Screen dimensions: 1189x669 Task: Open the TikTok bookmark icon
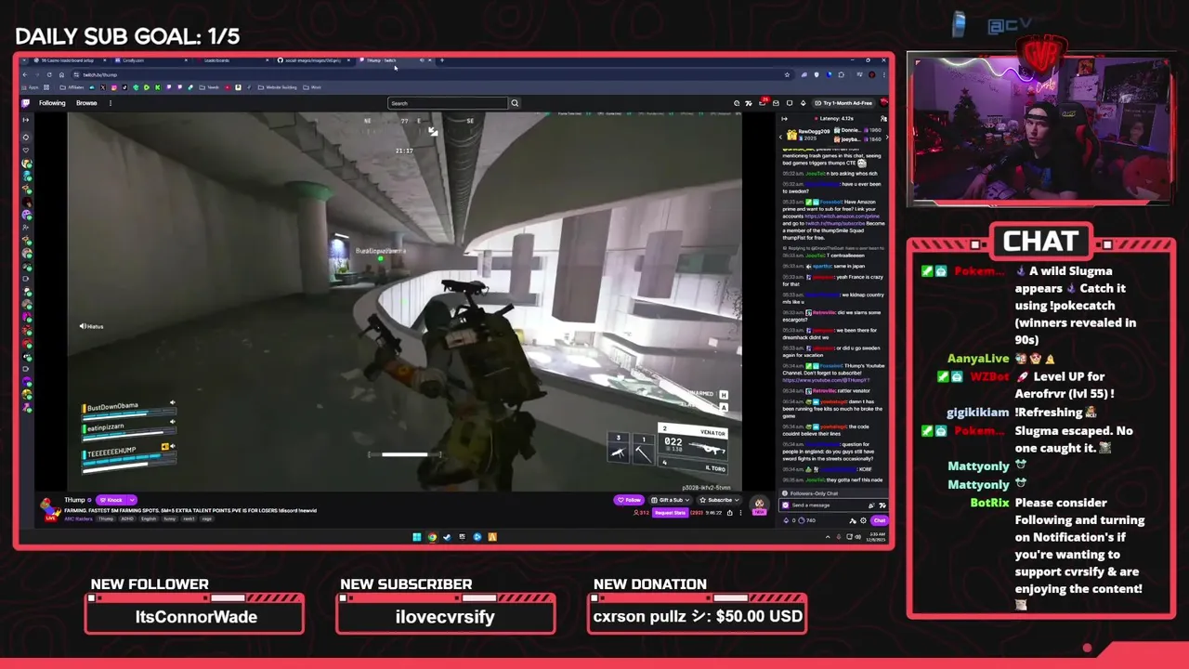click(124, 87)
